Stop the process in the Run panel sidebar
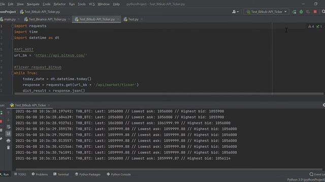 pos(1,121)
